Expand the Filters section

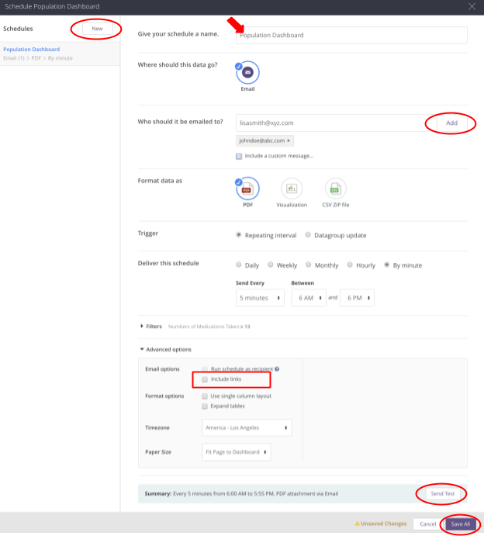143,327
